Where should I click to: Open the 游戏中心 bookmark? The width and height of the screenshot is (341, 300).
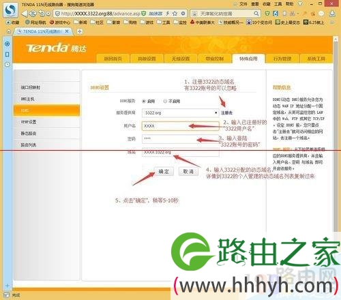pyautogui.click(x=60, y=22)
